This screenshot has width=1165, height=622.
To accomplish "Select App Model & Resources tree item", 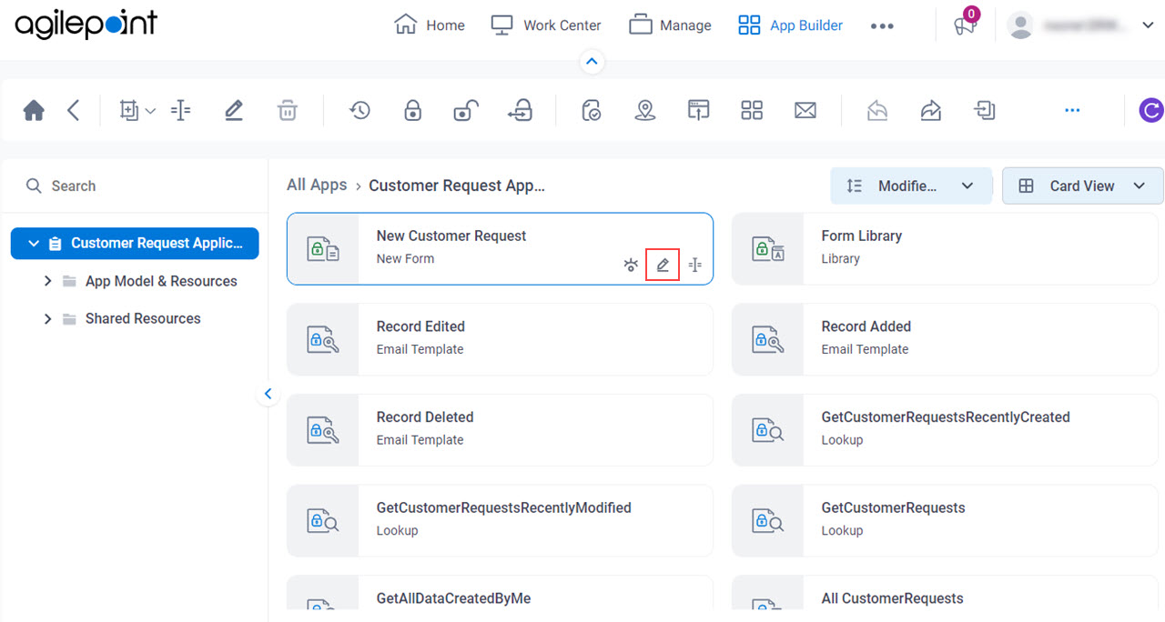I will pos(161,281).
